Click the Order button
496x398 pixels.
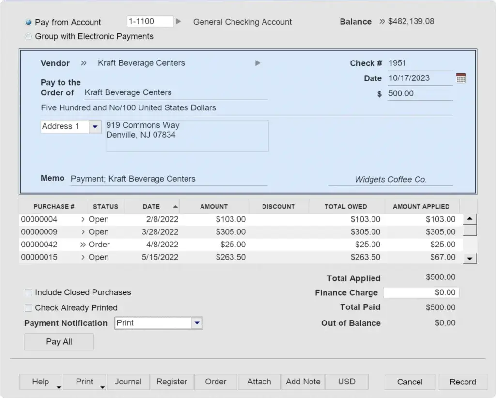click(216, 382)
